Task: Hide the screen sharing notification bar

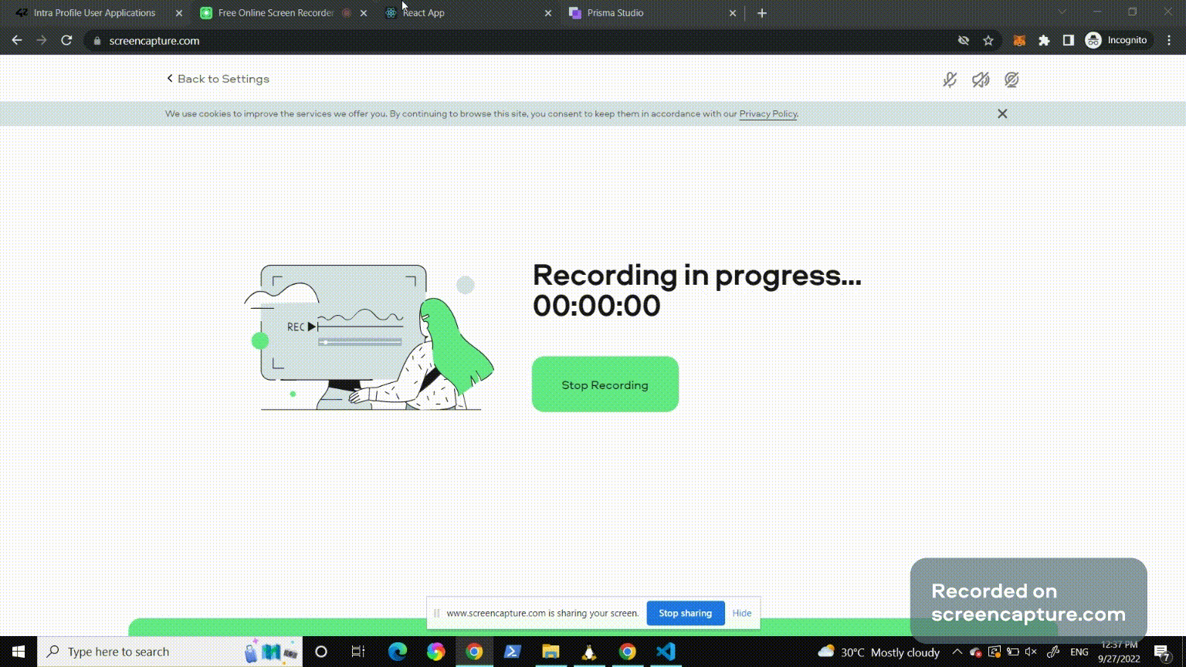Action: coord(742,613)
